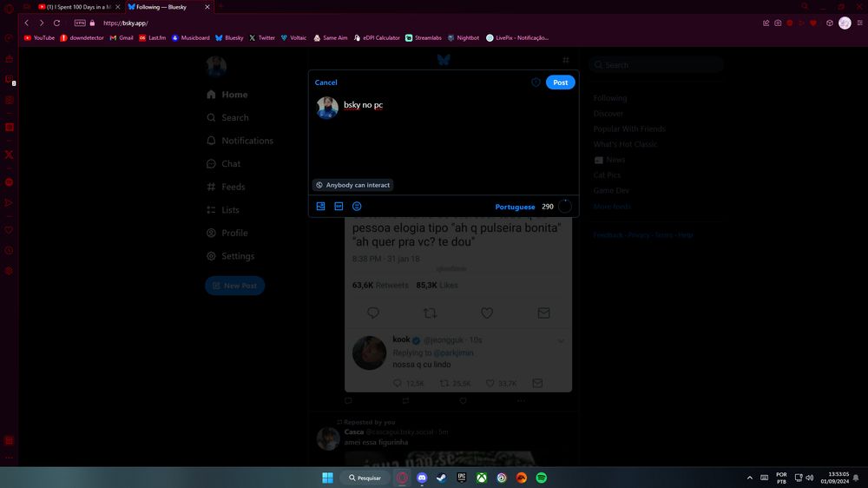Open EA app from the taskbar
The width and height of the screenshot is (868, 488).
click(522, 478)
